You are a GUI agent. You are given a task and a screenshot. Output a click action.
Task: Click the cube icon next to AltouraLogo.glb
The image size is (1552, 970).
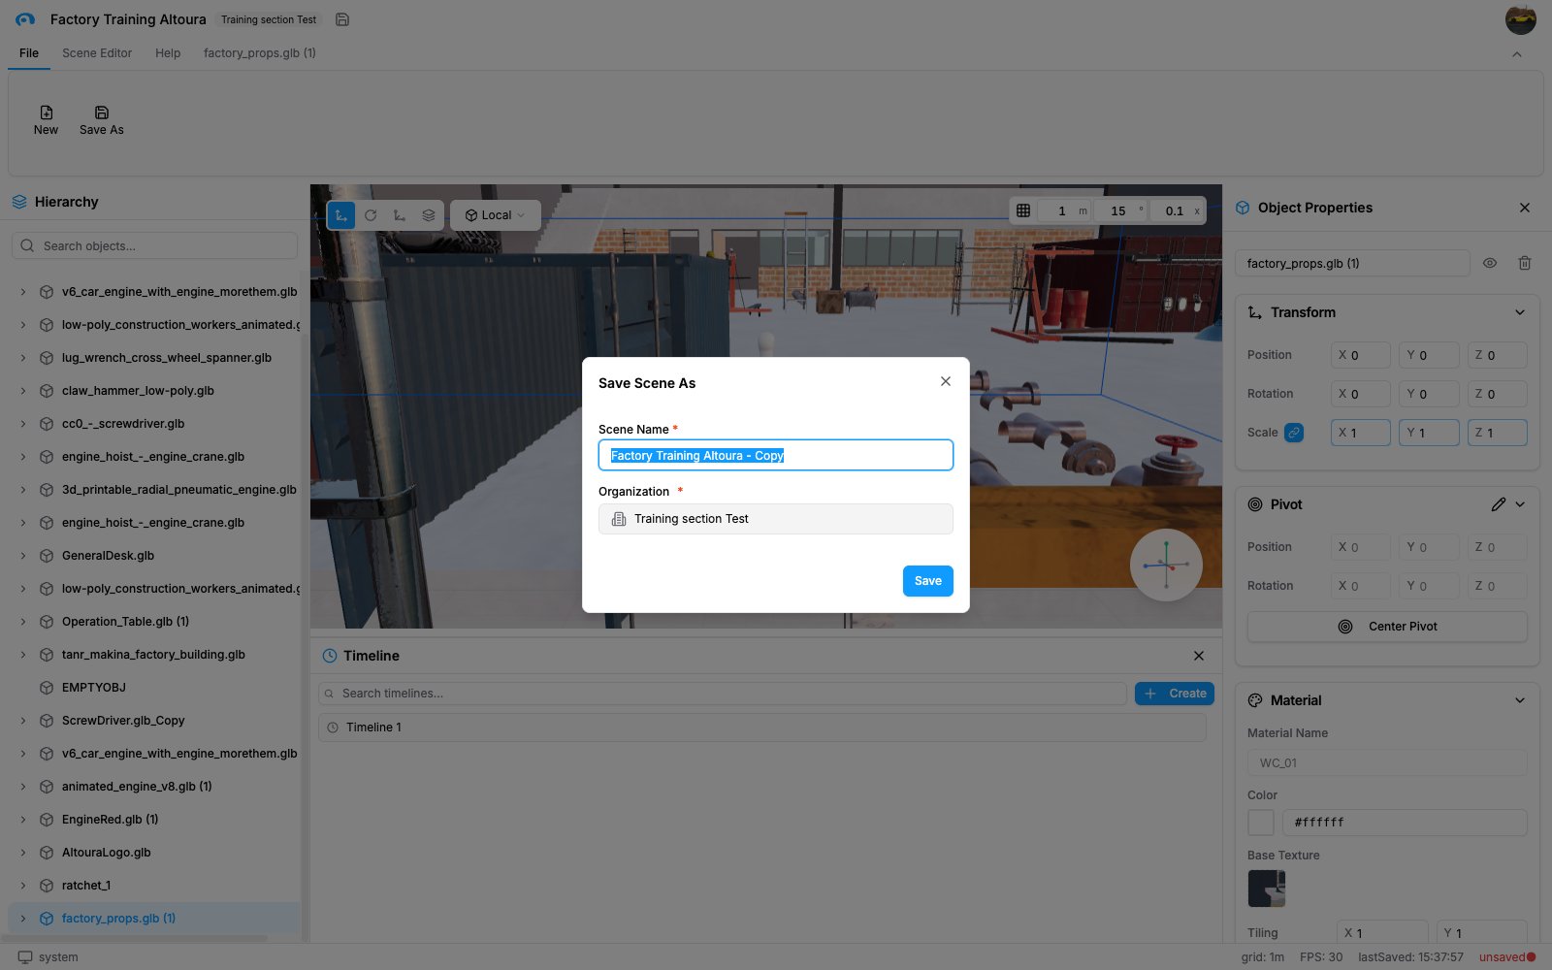47,853
